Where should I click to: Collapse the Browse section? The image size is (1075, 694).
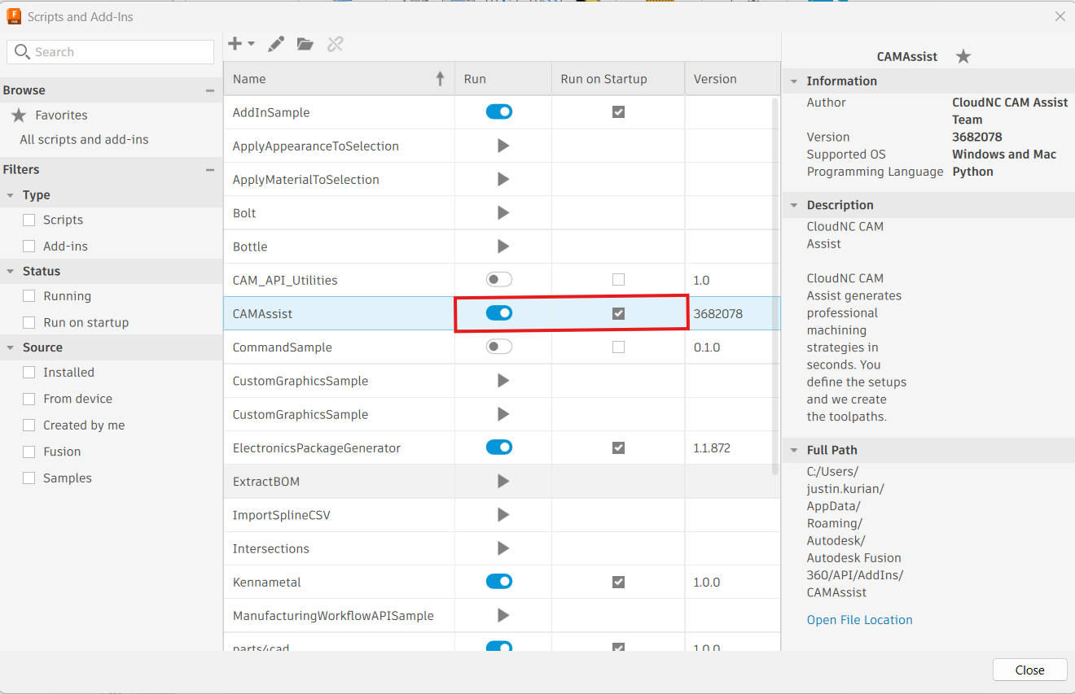click(210, 90)
